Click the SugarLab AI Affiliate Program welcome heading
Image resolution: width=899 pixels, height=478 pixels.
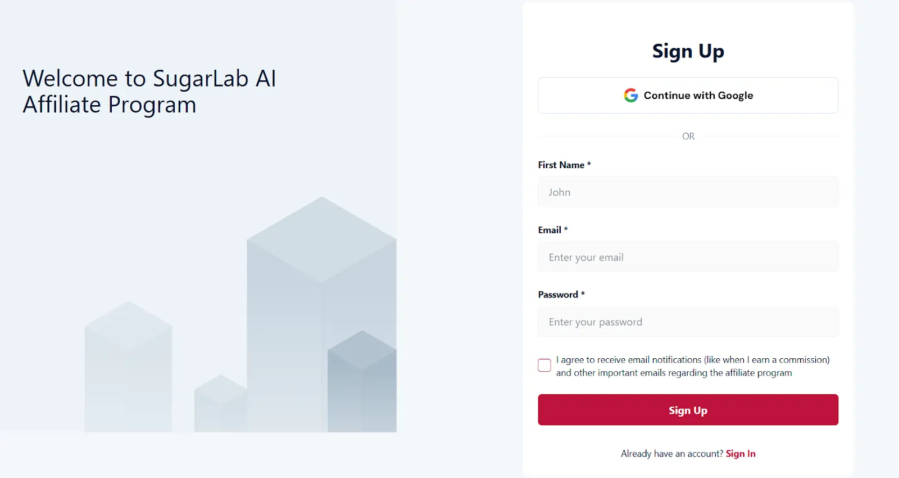click(x=149, y=91)
